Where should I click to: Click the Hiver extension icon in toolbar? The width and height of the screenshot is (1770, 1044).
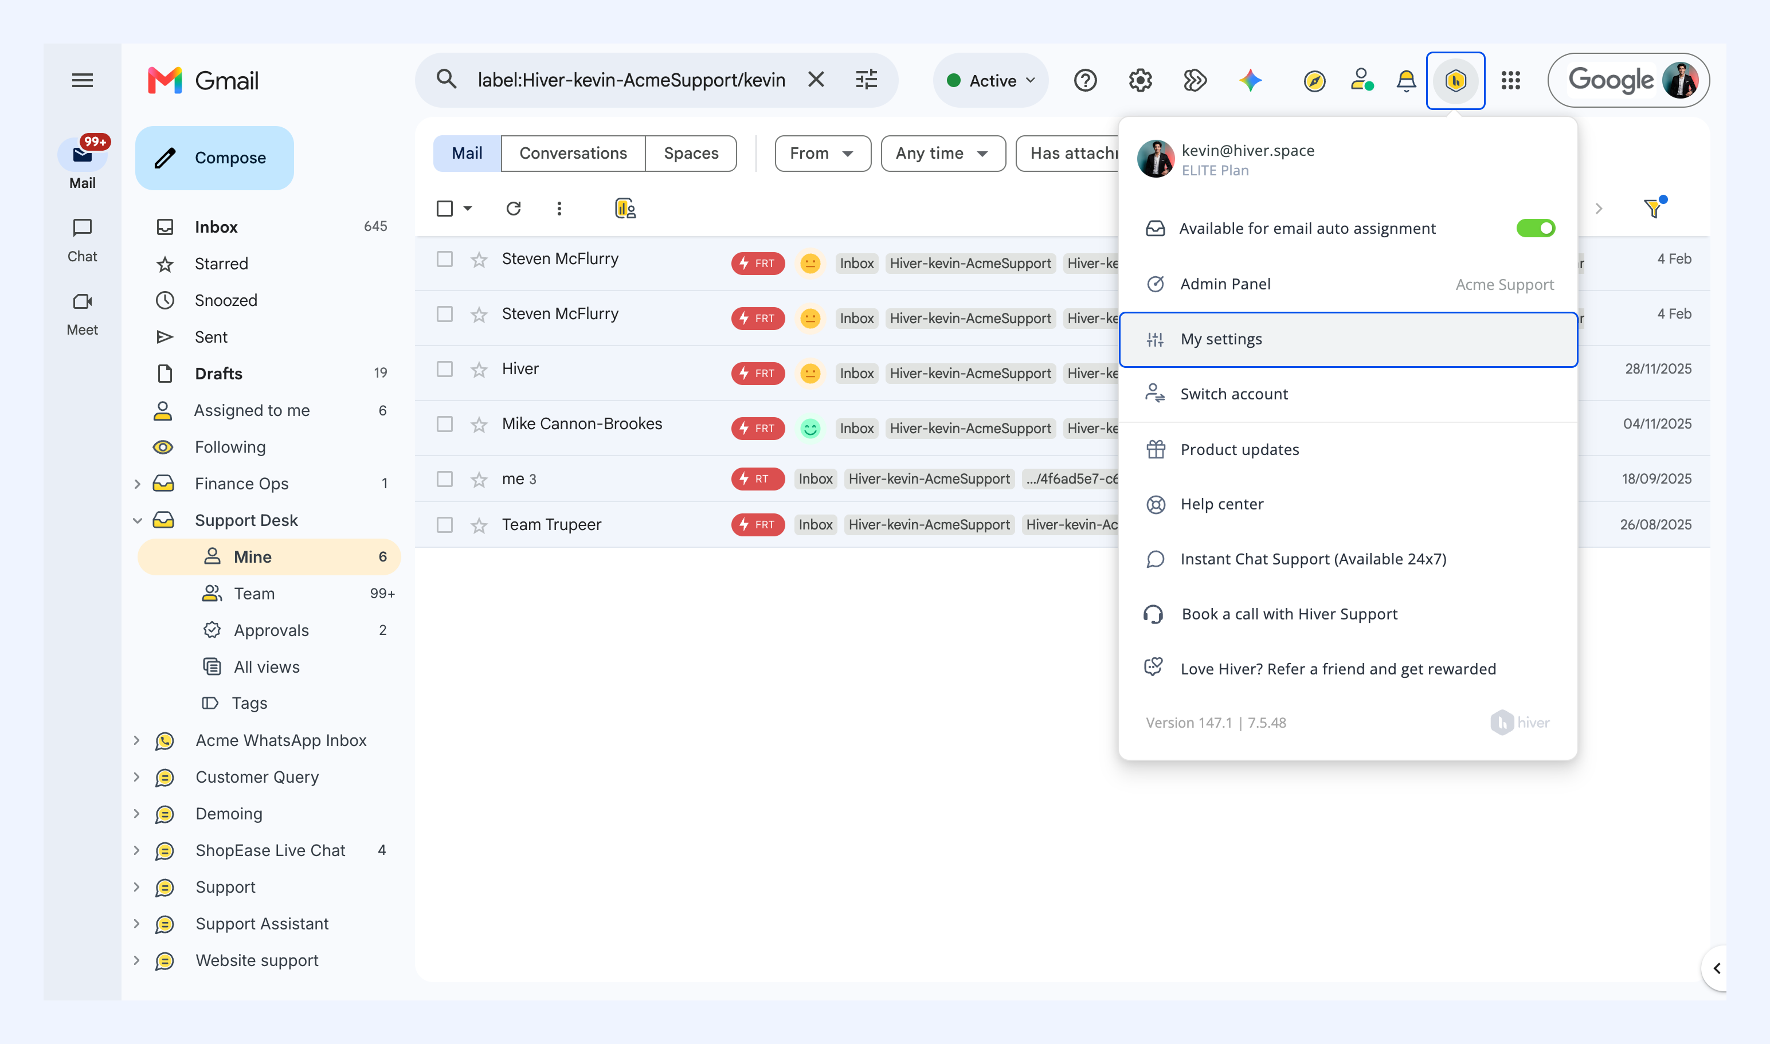tap(1455, 81)
